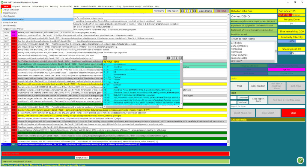This screenshot has width=307, height=167.
Task: Click the Reactivity / Rectify progress bar
Action: tap(291, 41)
